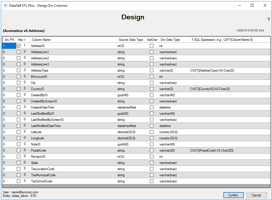Enable VarChar for CreatedDateTime
Screen dimensions: 272x200
152,107
